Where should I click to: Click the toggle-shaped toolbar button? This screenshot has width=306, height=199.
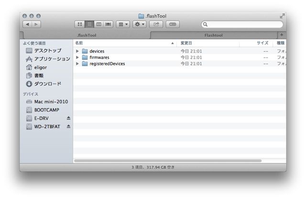click(x=173, y=24)
